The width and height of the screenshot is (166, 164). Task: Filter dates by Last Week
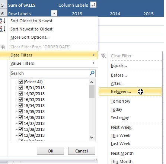click(121, 144)
